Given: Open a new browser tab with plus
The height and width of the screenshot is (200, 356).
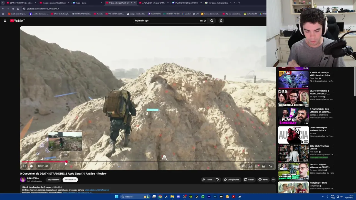Looking at the screenshot, I should click(x=239, y=3).
